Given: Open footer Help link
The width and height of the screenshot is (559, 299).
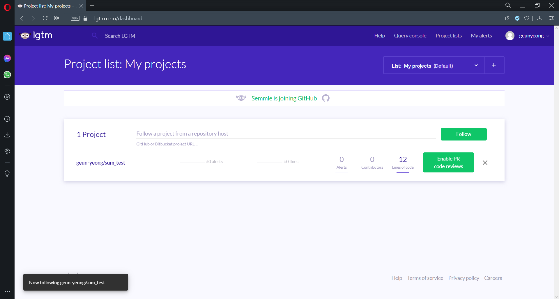Looking at the screenshot, I should point(397,278).
